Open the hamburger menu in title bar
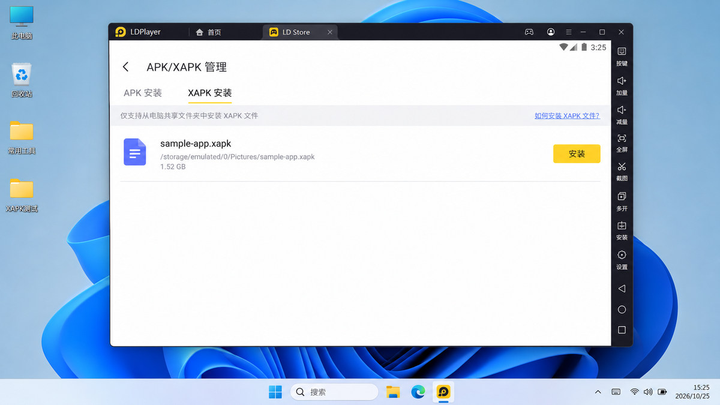The image size is (720, 405). [568, 32]
